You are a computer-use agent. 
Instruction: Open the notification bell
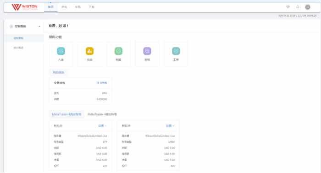[x=298, y=7]
